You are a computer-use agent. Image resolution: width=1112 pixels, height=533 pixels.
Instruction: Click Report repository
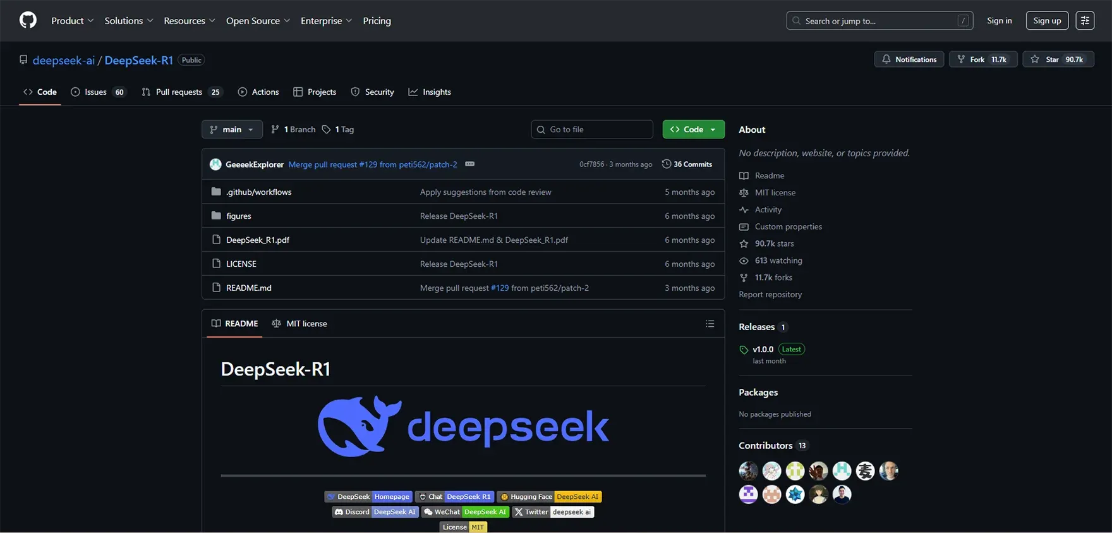pyautogui.click(x=770, y=295)
